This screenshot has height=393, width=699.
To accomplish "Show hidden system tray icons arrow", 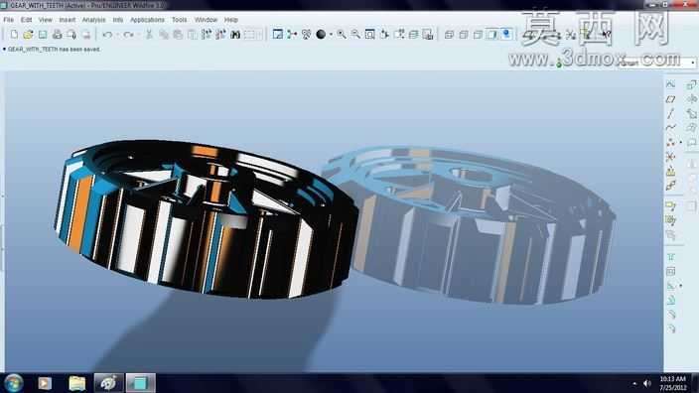I will point(634,383).
